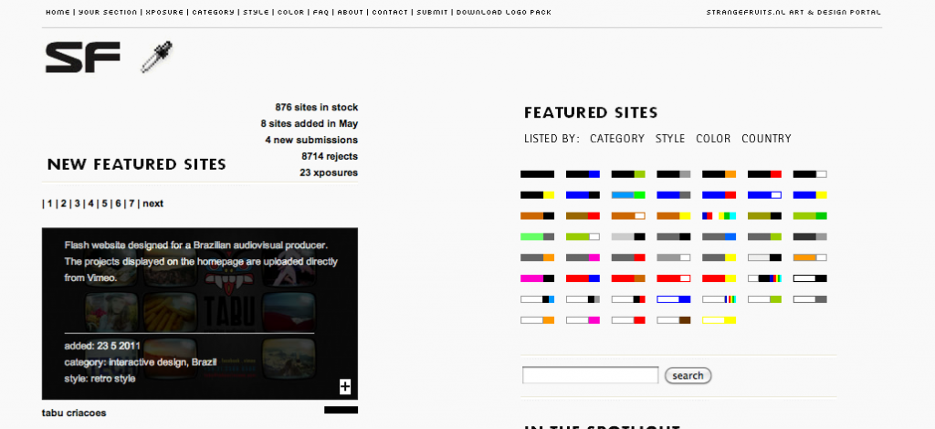Pick the light blue and green swatch
This screenshot has width=935, height=429.
pos(628,194)
